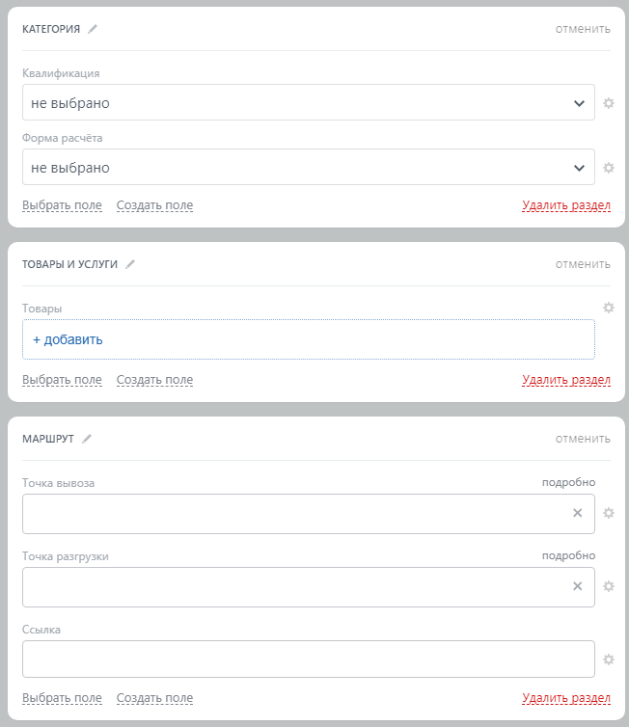The image size is (629, 727).
Task: Focus the Ссылка input field
Action: coord(308,660)
